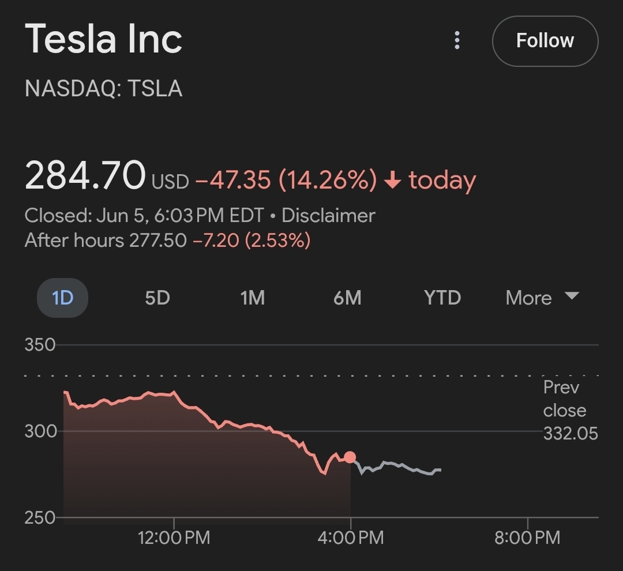Expand the More time range menu
The image size is (623, 571).
(541, 298)
